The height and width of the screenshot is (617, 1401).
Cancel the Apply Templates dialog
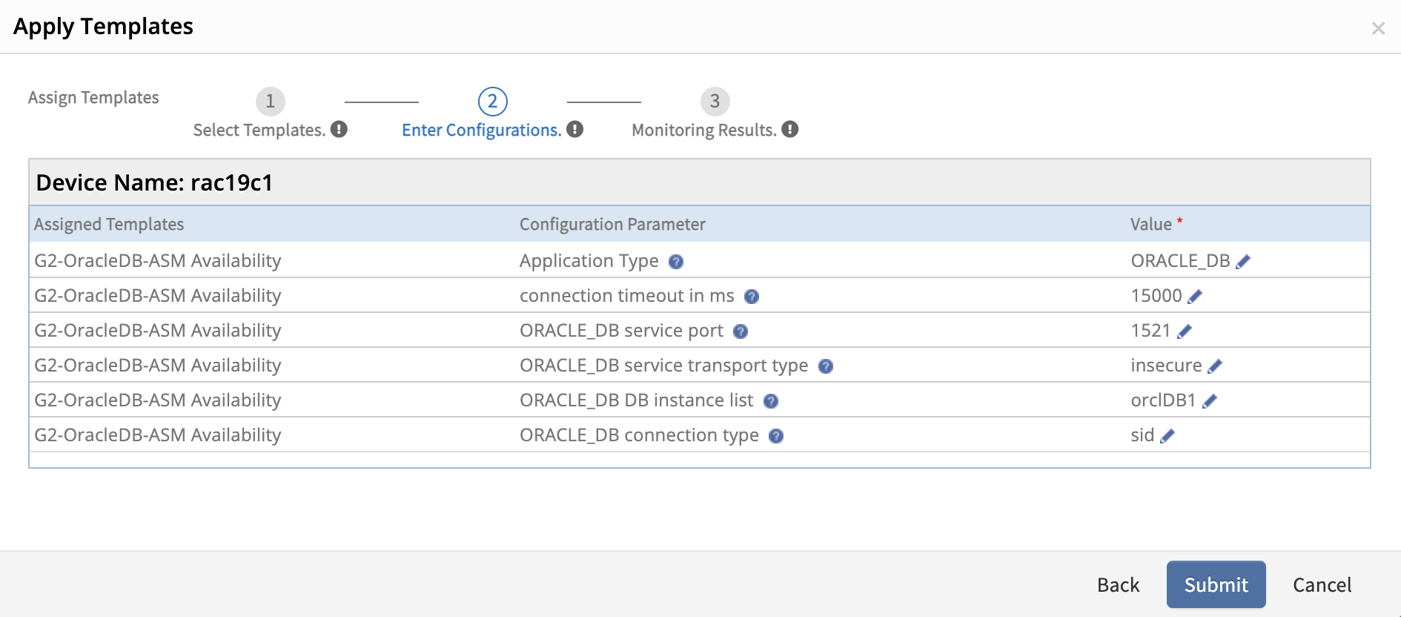point(1322,585)
